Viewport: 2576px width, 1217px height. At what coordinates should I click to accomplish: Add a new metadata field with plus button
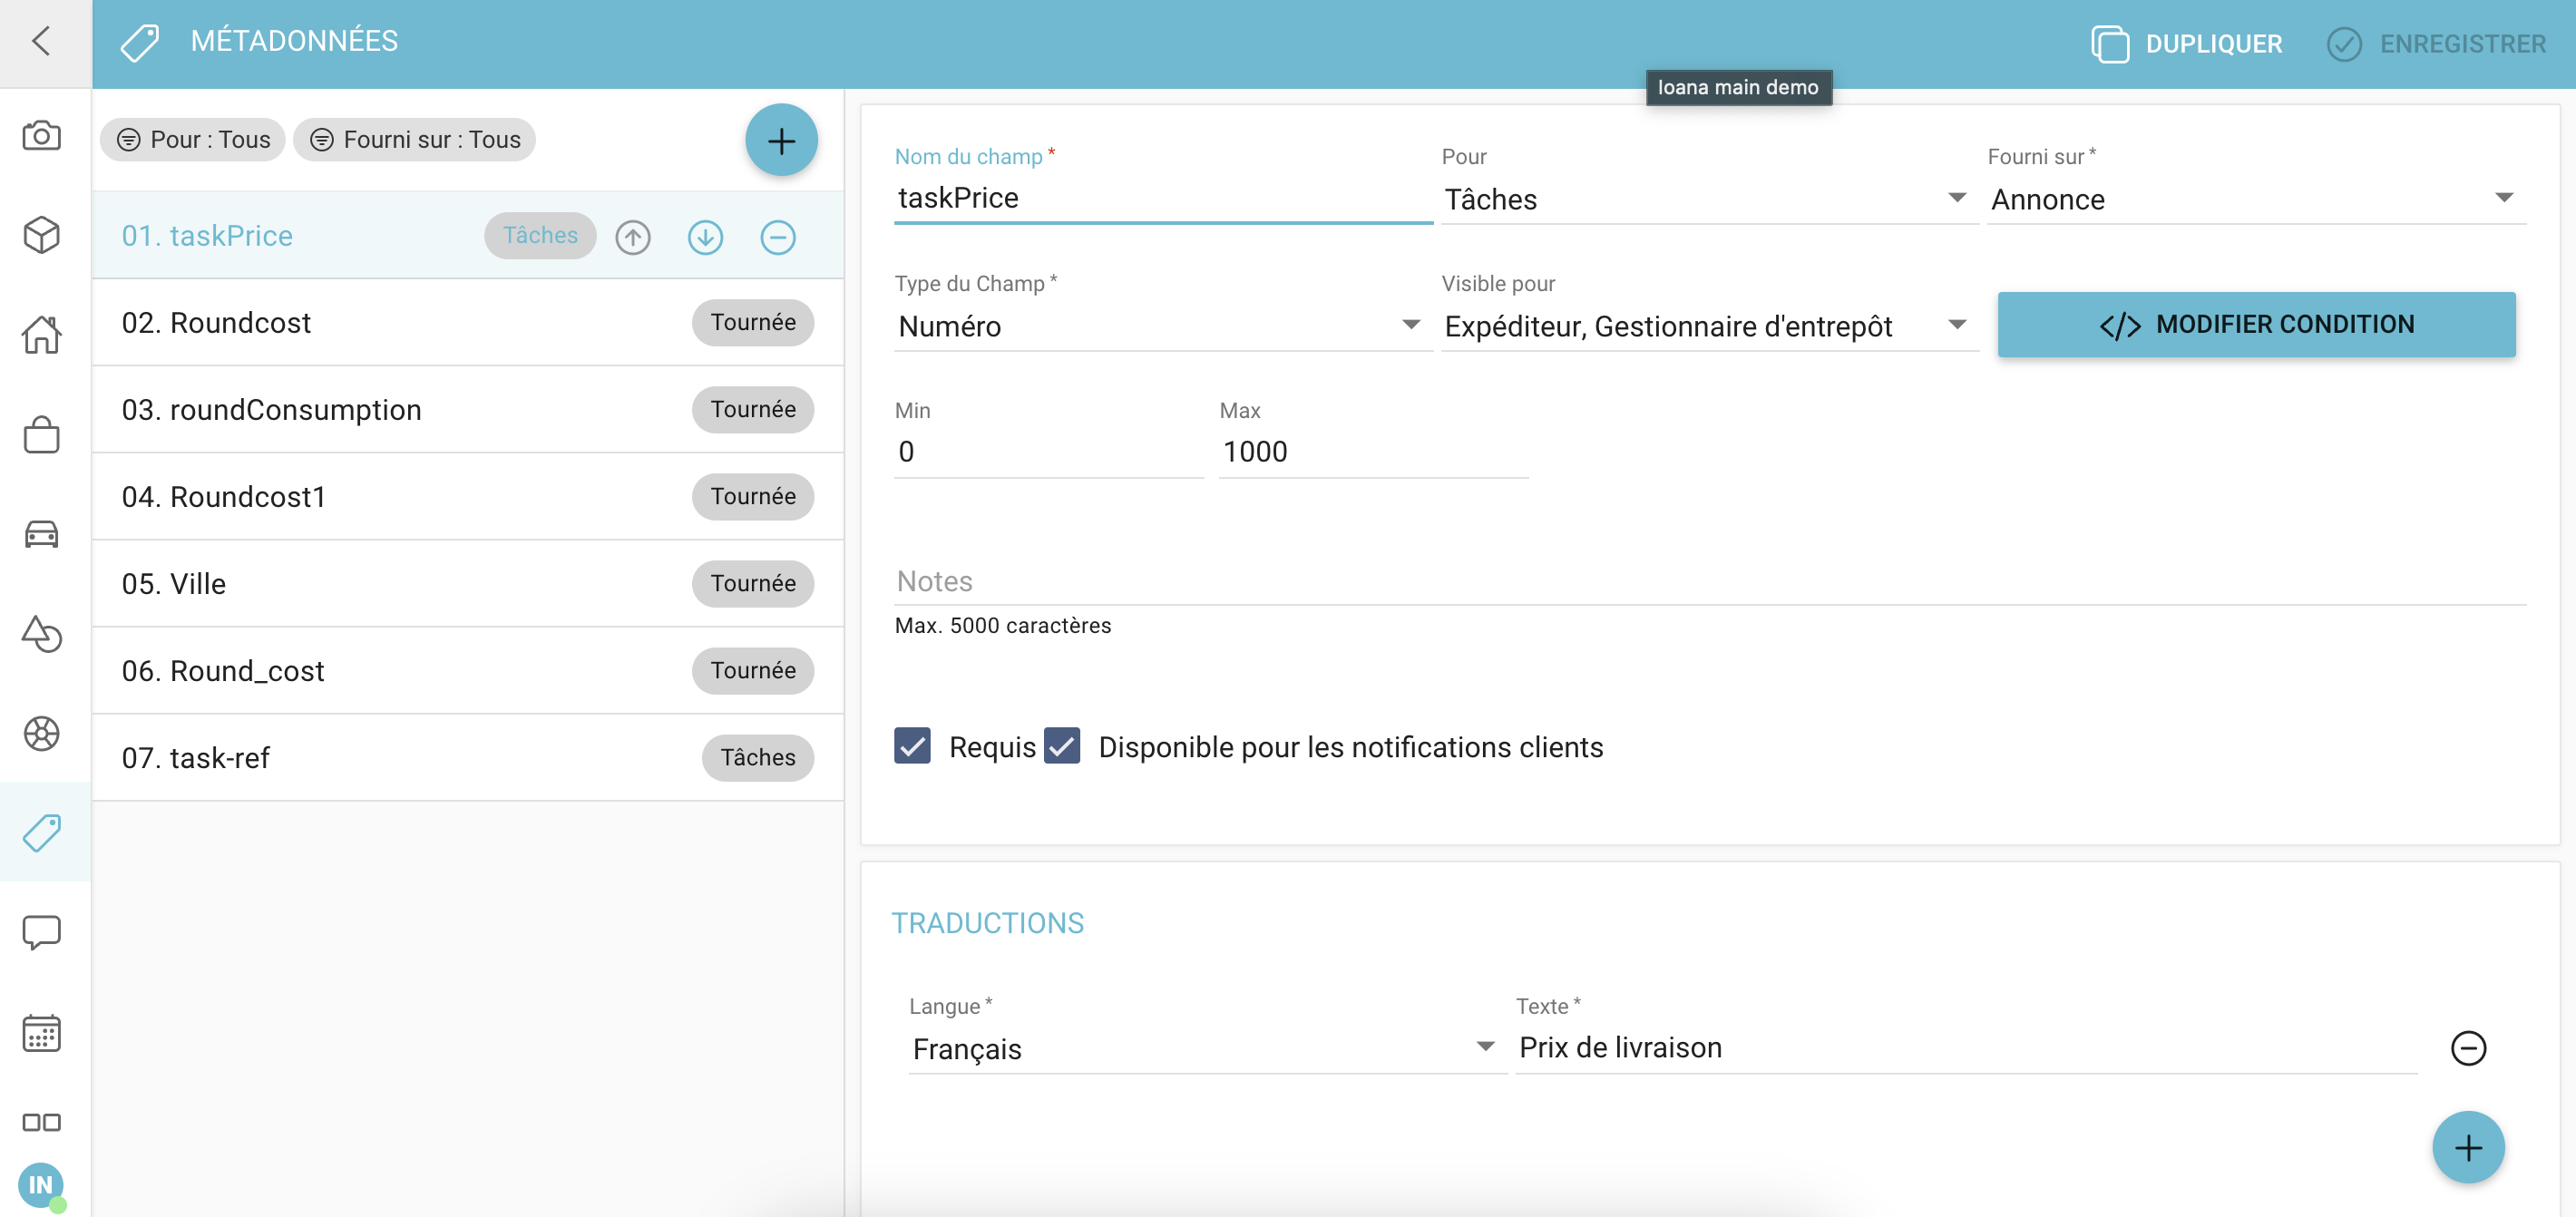(x=781, y=140)
